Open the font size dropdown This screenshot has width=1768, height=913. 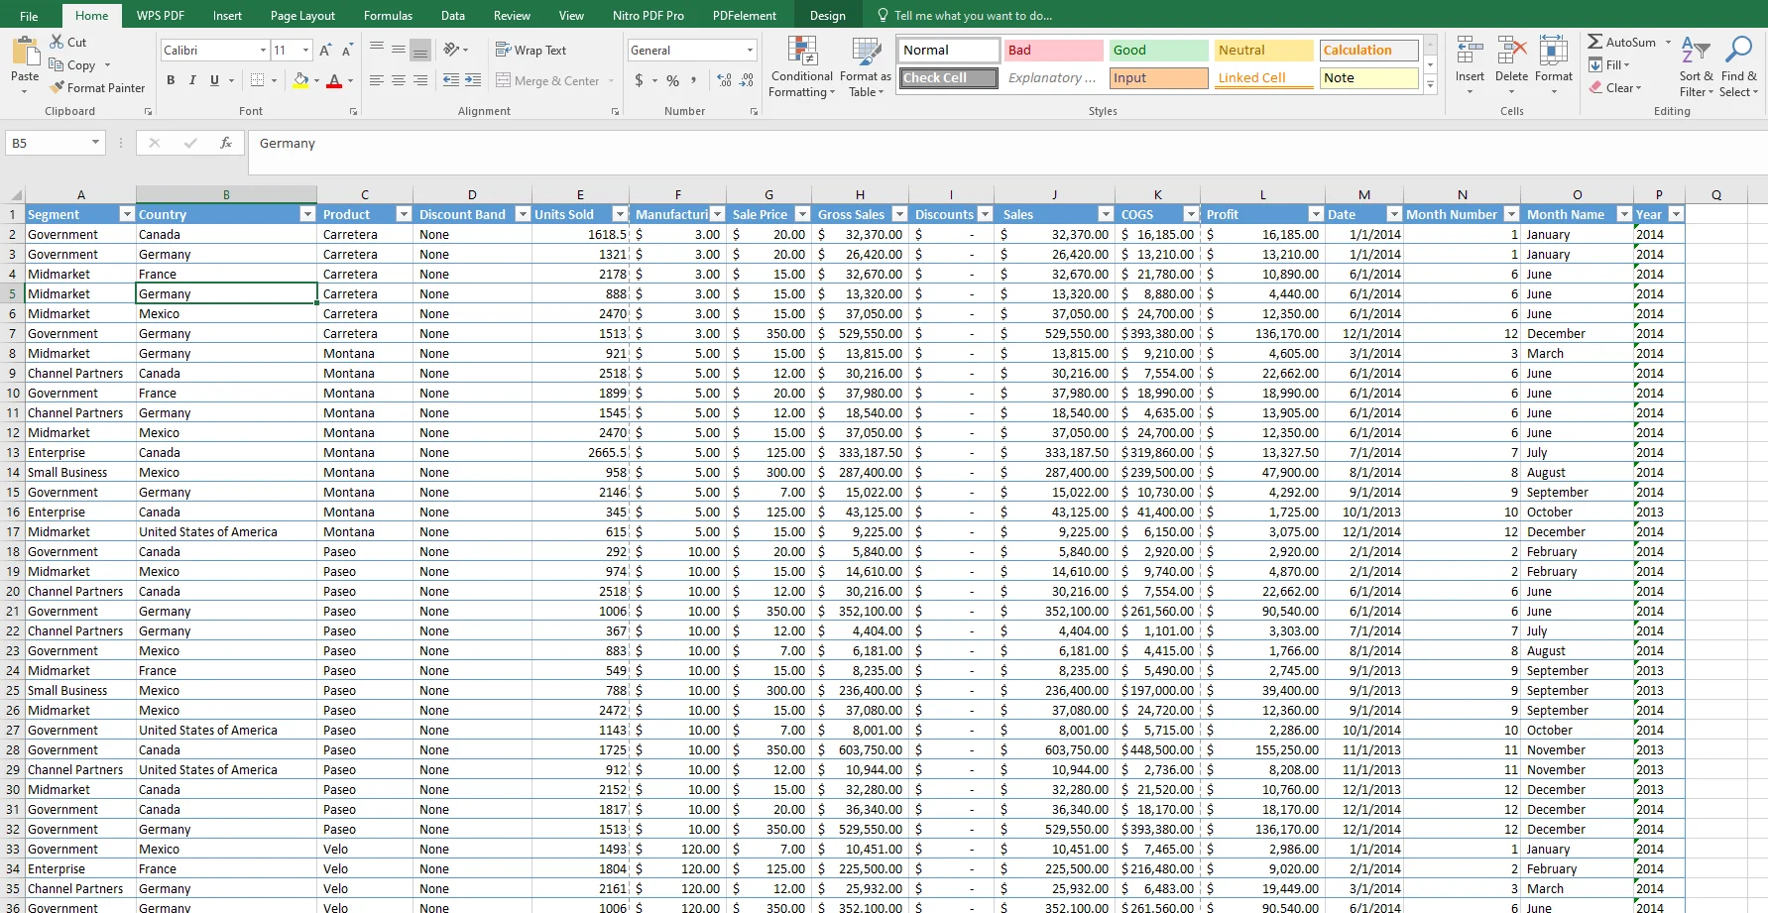[x=305, y=50]
